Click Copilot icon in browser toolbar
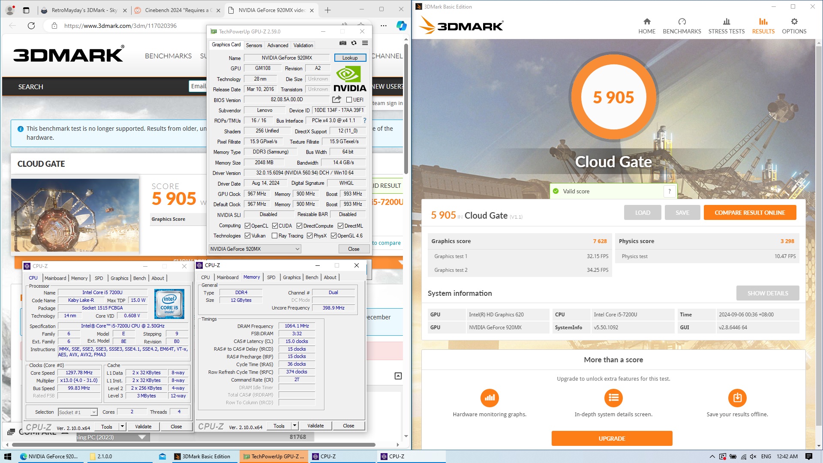823x463 pixels. [x=401, y=26]
